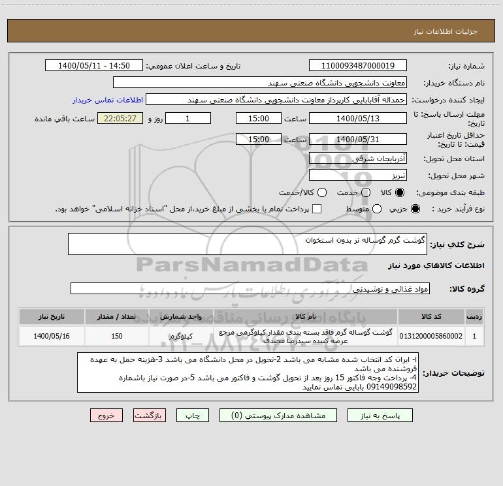Click the نام کالا column header
Viewport: 503px width, 486px height.
(306, 316)
